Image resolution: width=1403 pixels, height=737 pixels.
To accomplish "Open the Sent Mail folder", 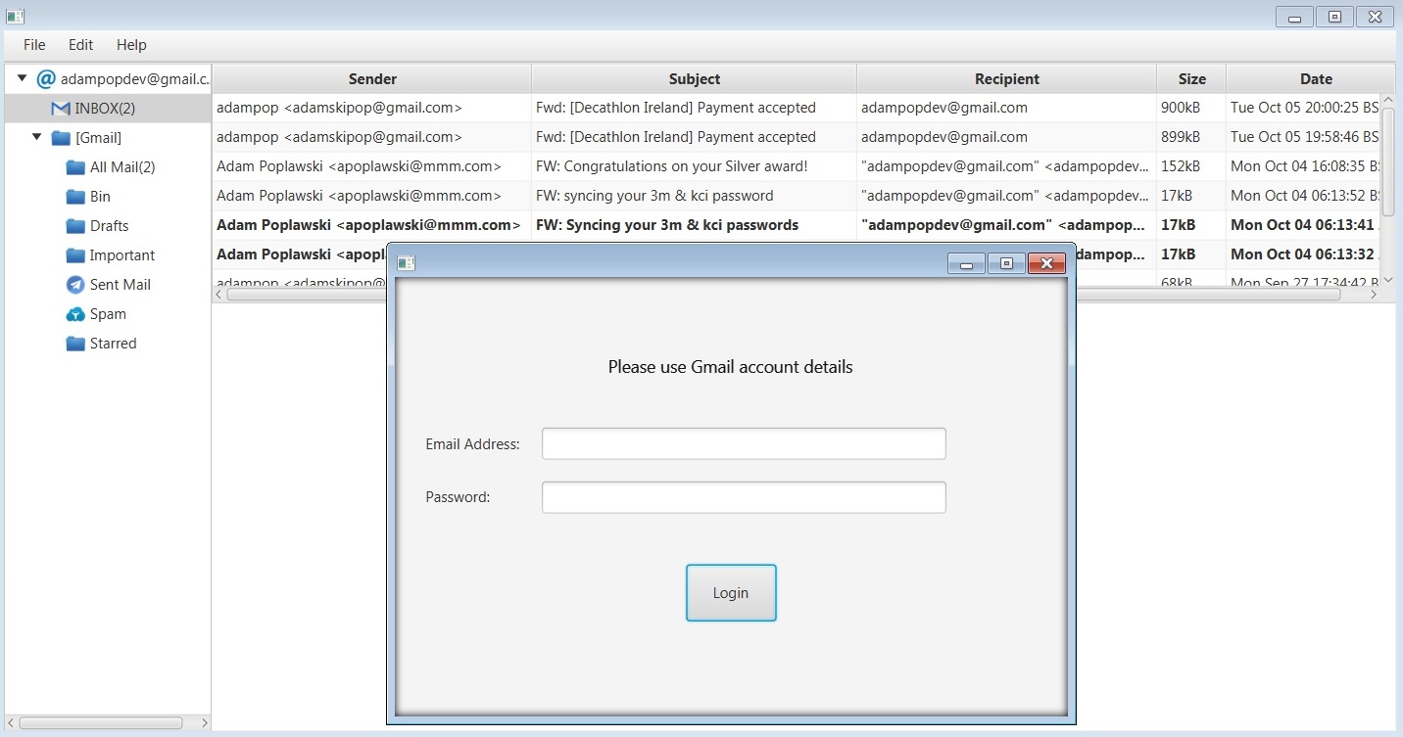I will pyautogui.click(x=121, y=285).
